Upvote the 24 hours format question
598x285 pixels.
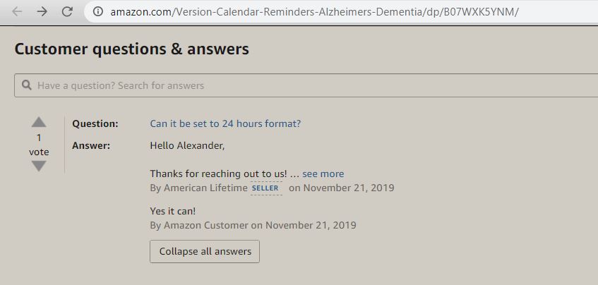pyautogui.click(x=39, y=122)
